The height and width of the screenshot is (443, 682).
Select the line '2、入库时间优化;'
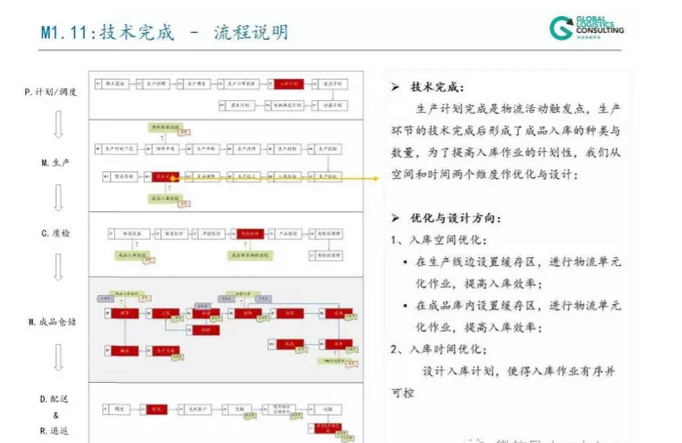tap(439, 349)
